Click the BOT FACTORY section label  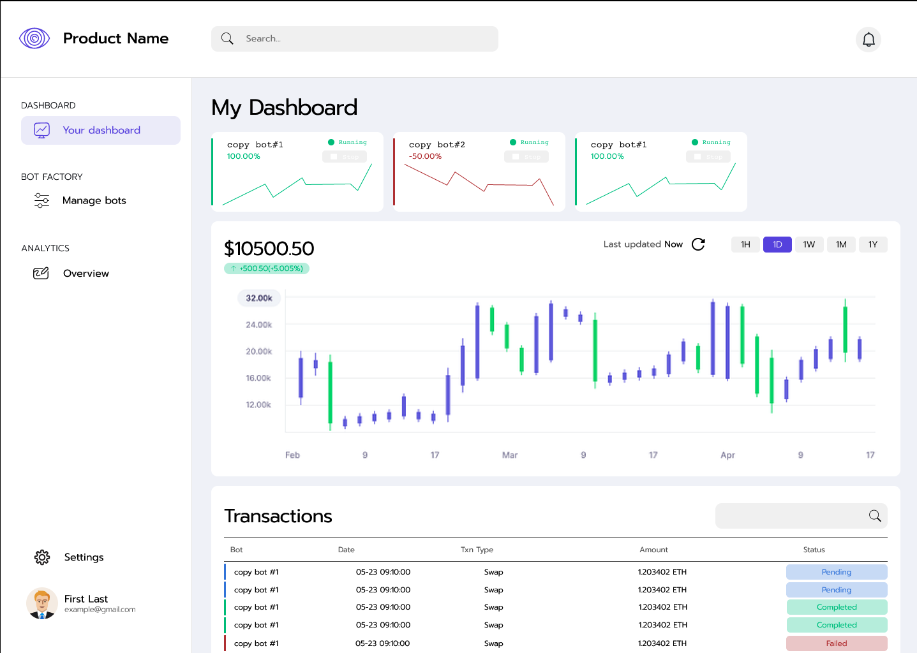(52, 177)
